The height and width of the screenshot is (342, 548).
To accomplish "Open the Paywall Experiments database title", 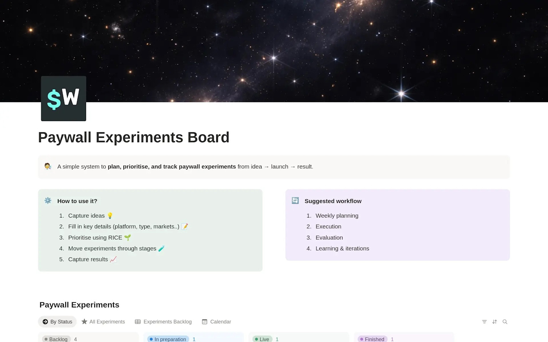I will (79, 305).
